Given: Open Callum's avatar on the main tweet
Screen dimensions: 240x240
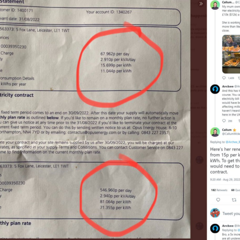Looking at the screenshot, I should click(215, 132).
